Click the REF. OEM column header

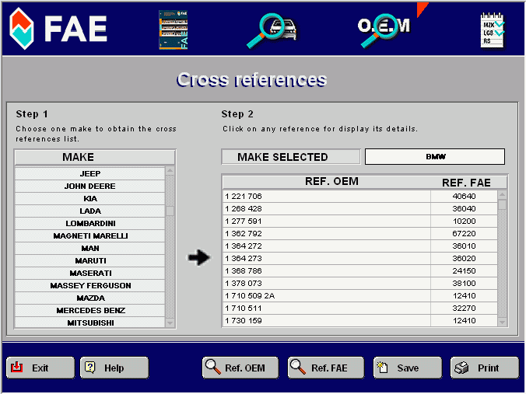[x=331, y=182]
